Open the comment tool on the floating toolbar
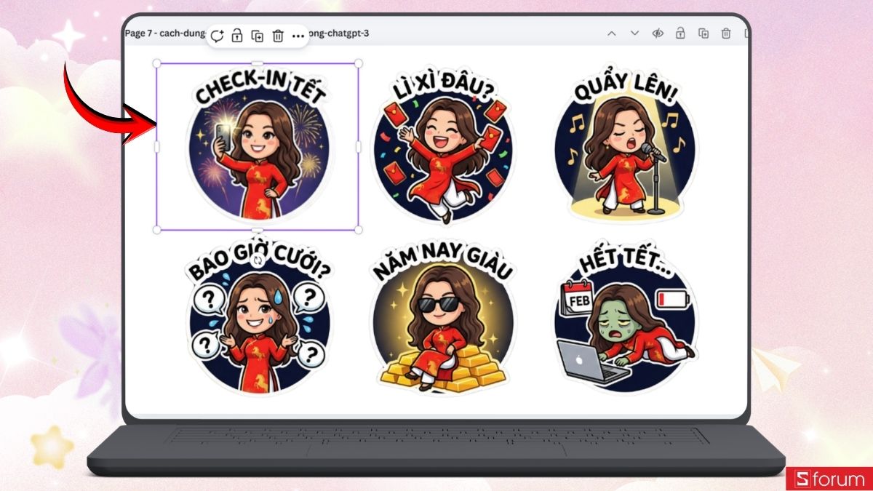Viewport: 873px width, 491px height. 217,34
